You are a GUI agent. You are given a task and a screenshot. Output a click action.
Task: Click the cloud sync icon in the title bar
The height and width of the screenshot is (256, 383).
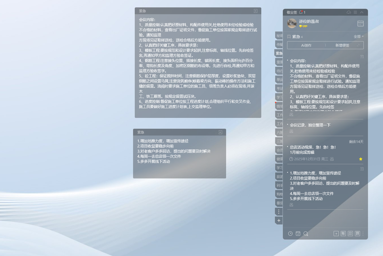[x=349, y=12]
